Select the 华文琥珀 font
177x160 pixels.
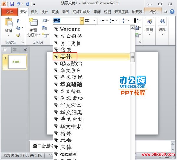[x=91, y=85]
